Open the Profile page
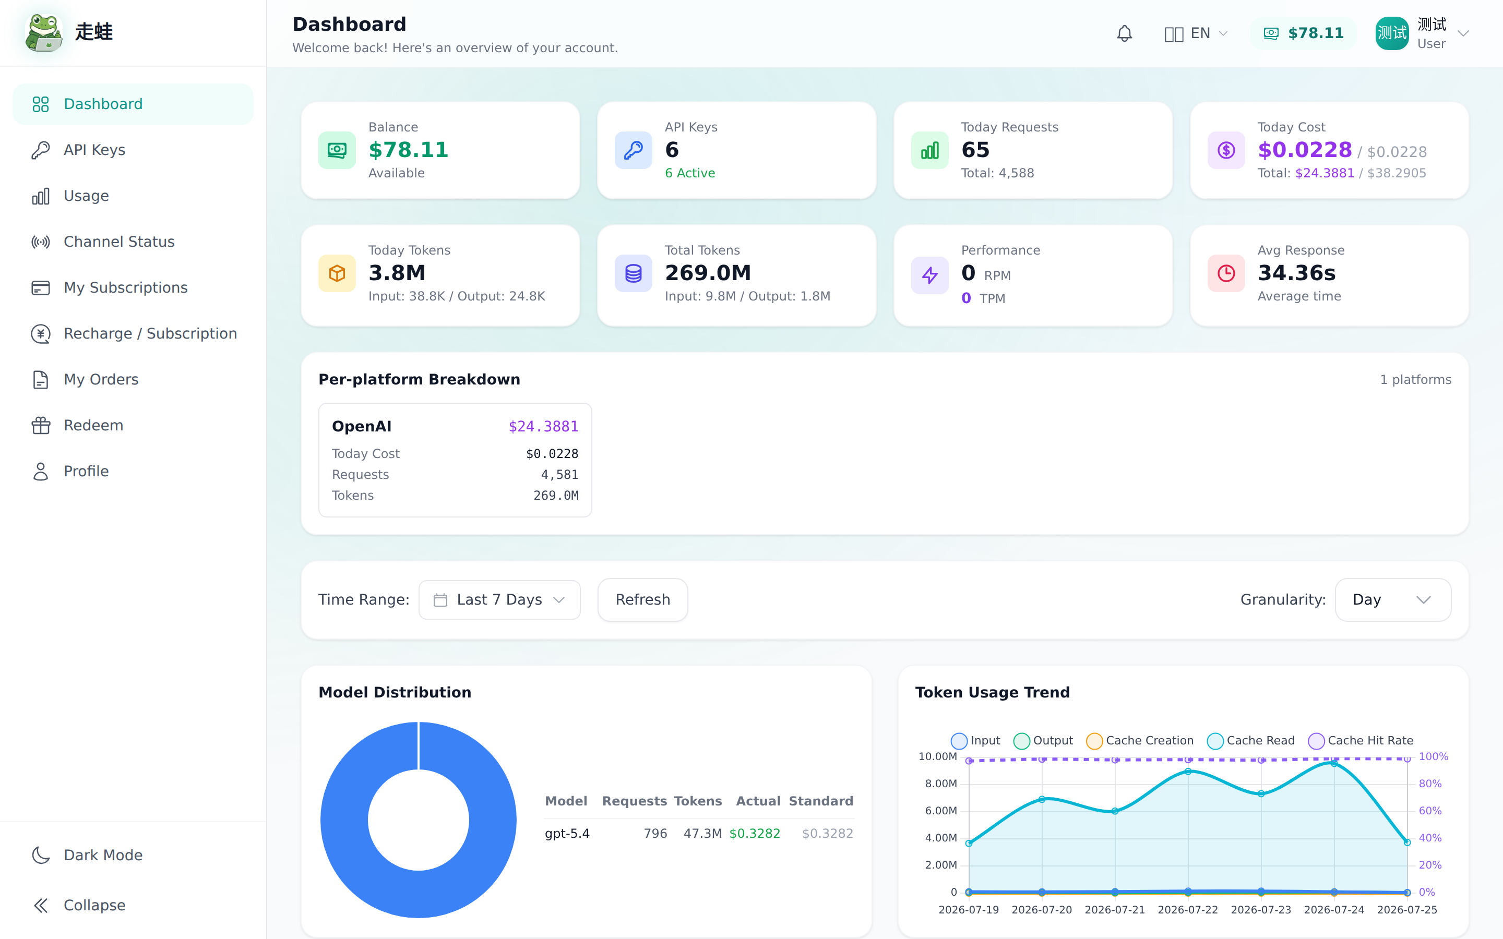Image resolution: width=1503 pixels, height=939 pixels. pyautogui.click(x=133, y=472)
